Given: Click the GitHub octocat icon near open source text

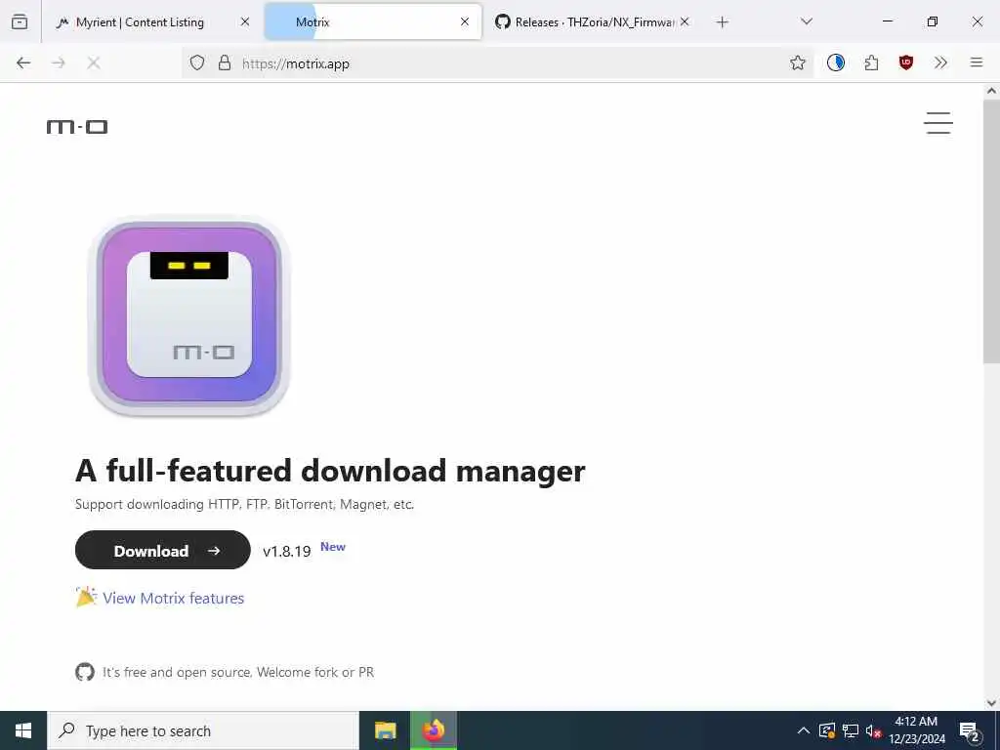Looking at the screenshot, I should (85, 672).
